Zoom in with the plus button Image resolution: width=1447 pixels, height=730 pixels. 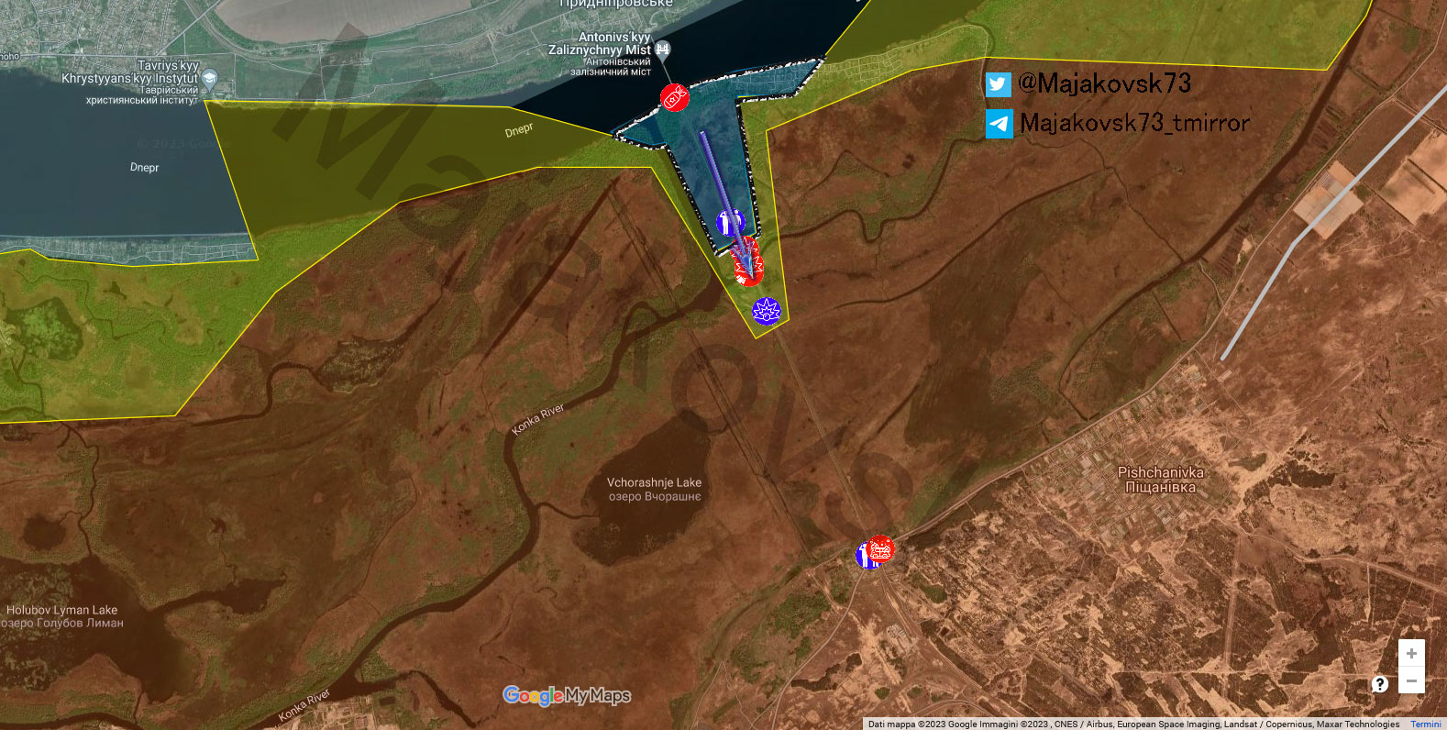(x=1411, y=654)
